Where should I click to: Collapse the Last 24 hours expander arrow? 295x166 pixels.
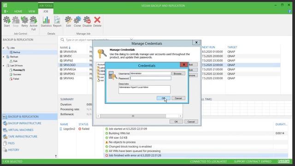pyautogui.click(x=4, y=65)
